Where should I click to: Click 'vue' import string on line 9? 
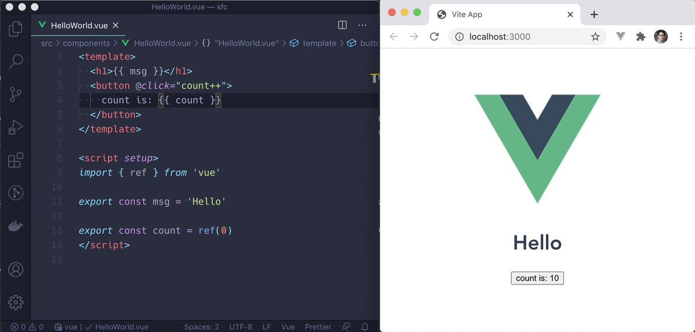pyautogui.click(x=206, y=173)
